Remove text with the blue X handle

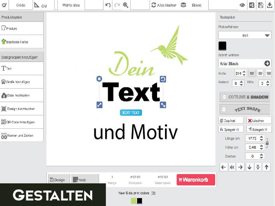[x=99, y=79]
